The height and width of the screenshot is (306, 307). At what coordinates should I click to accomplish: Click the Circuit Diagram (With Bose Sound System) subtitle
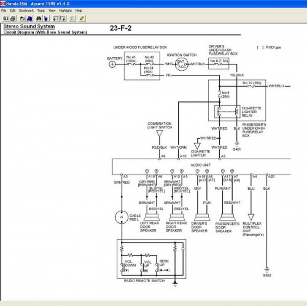(x=45, y=32)
